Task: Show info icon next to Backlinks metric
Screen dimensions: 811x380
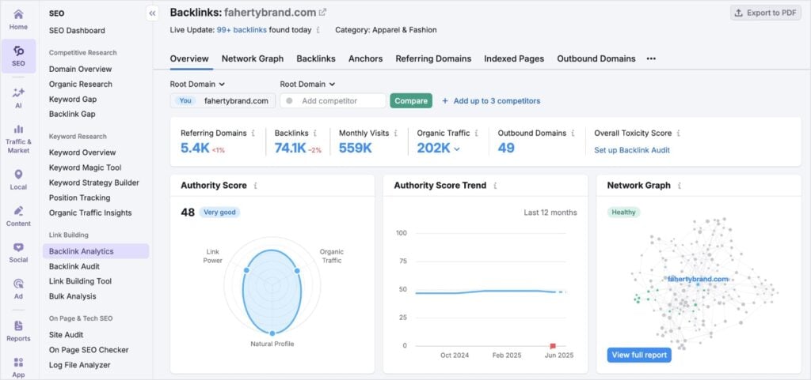Action: click(x=315, y=133)
